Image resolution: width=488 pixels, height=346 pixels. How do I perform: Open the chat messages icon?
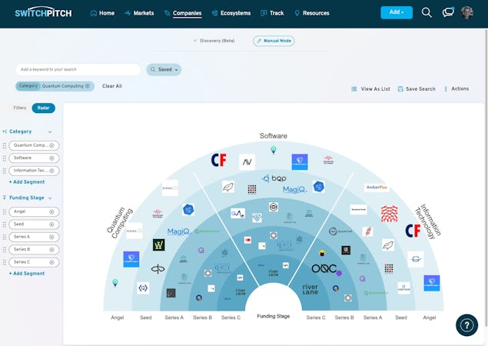[x=448, y=12]
